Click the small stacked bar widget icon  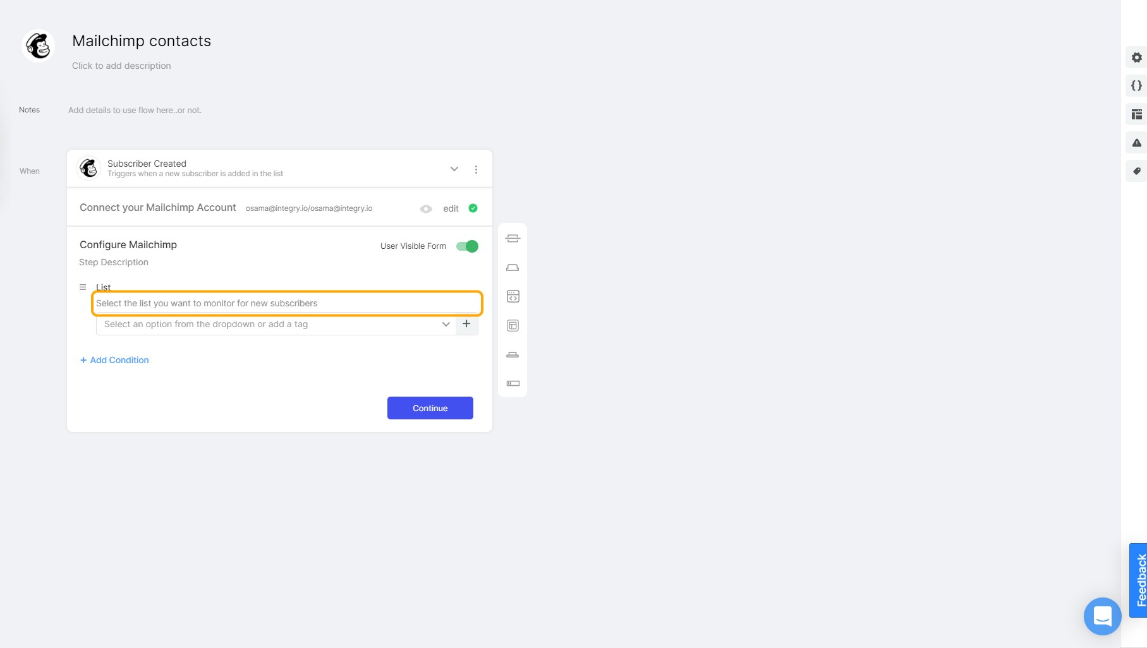coord(513,354)
